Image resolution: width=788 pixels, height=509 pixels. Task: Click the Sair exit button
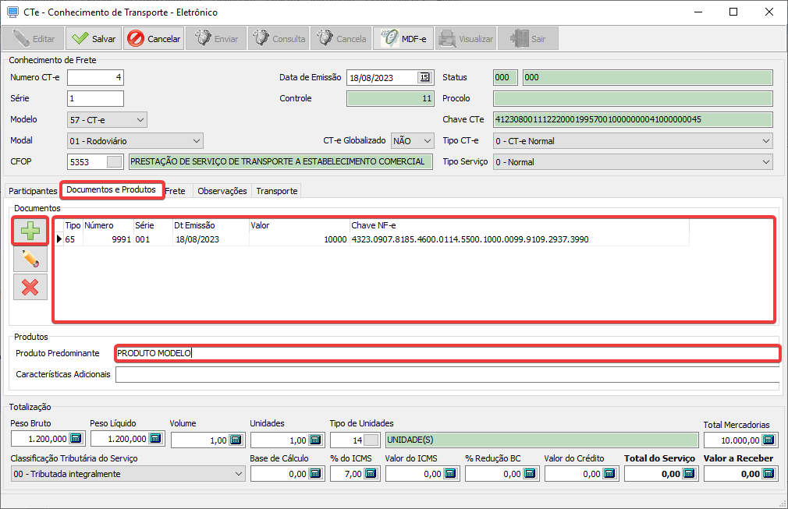[x=528, y=39]
